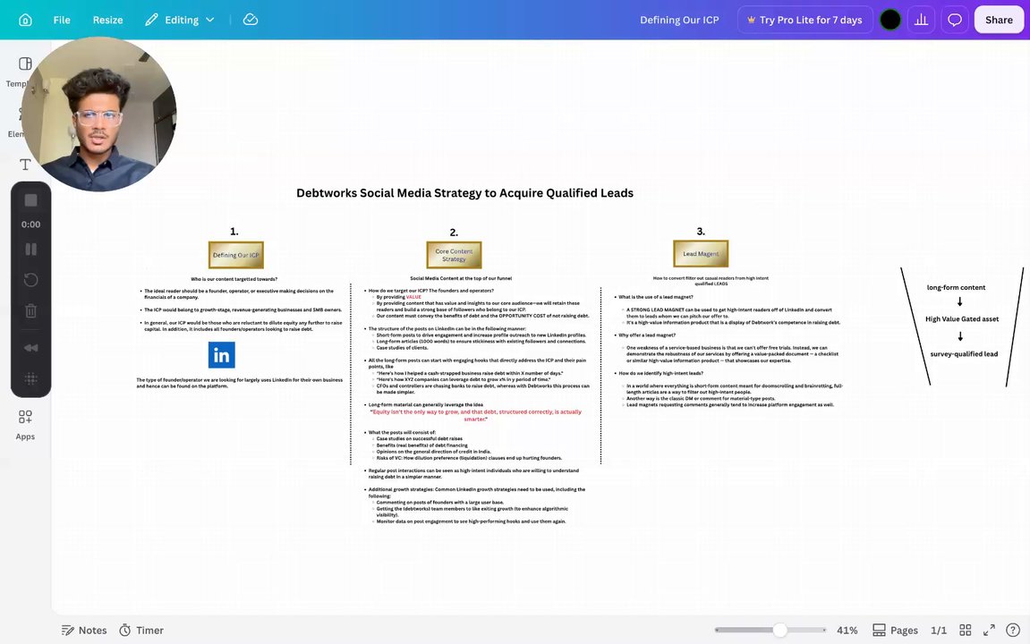
Task: Delete the recording with trash icon
Action: [x=31, y=310]
